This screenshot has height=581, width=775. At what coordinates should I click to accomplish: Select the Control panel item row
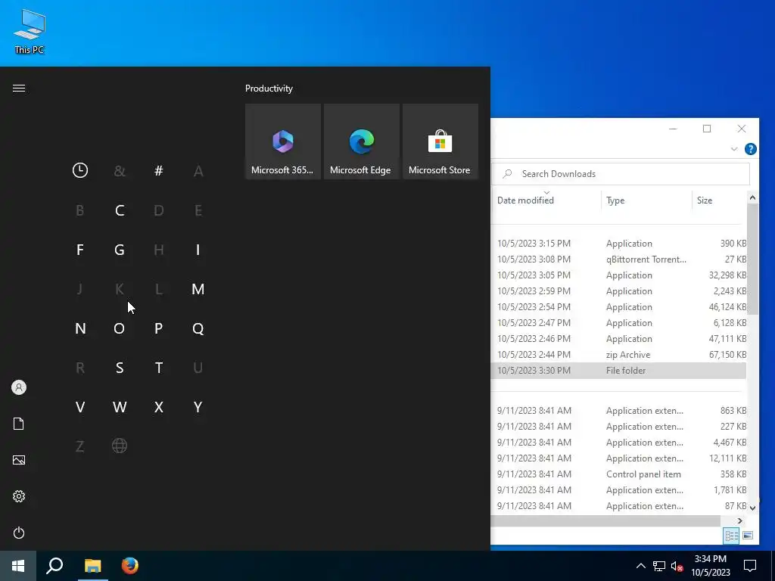(619, 474)
